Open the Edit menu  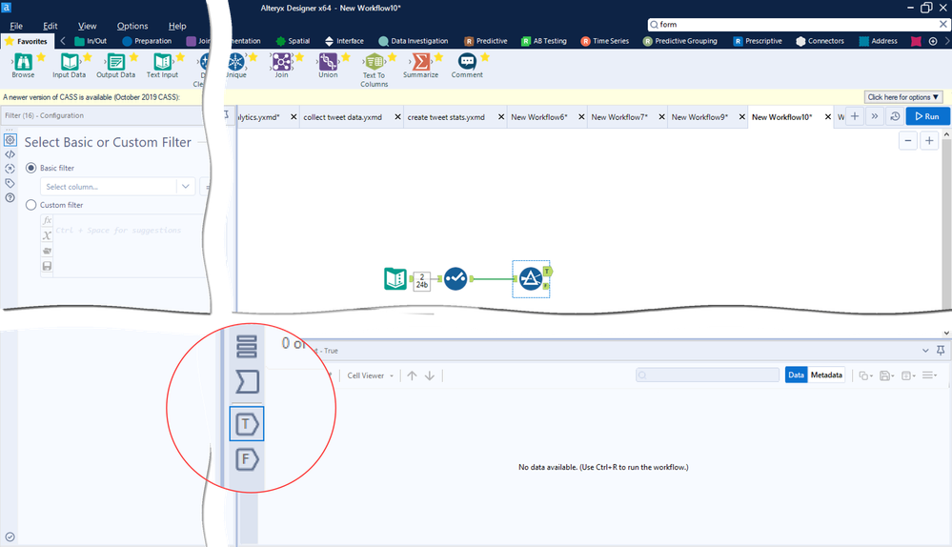[50, 26]
